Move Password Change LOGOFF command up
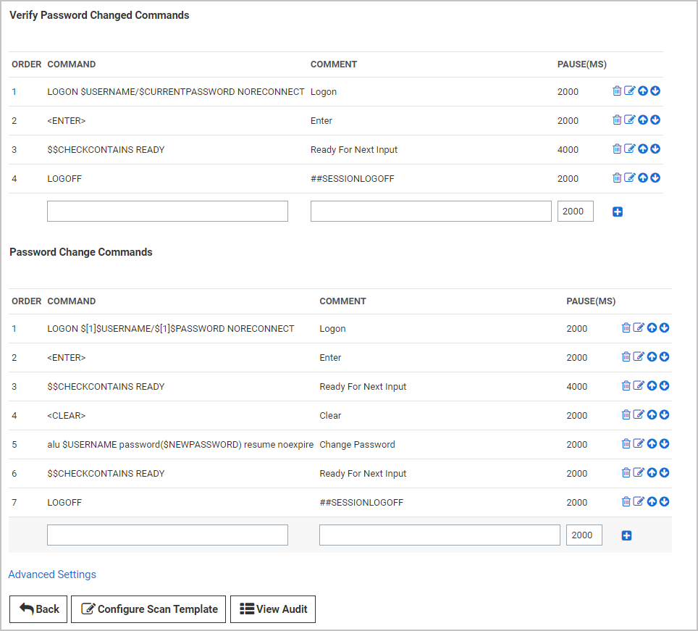 (652, 502)
